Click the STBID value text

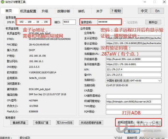tap(50, 39)
